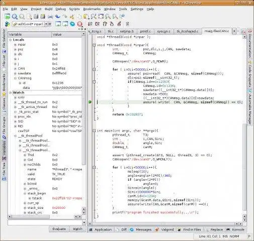Open the Automake Manager side panel tab

click(x=250, y=107)
